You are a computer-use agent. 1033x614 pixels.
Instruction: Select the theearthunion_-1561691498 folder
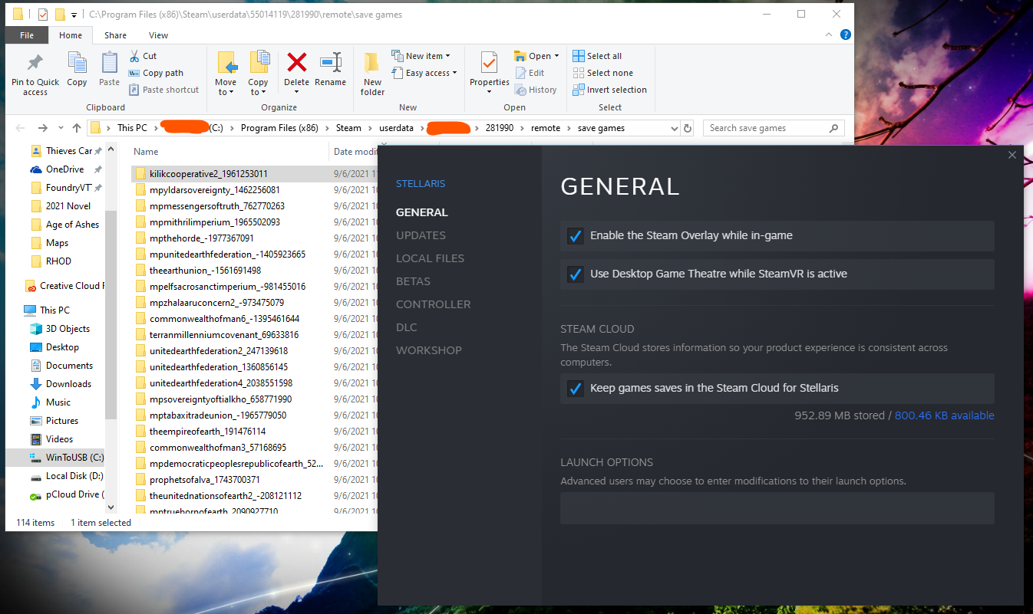[x=205, y=271]
